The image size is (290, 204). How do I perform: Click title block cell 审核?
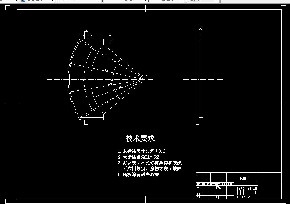click(x=199, y=194)
